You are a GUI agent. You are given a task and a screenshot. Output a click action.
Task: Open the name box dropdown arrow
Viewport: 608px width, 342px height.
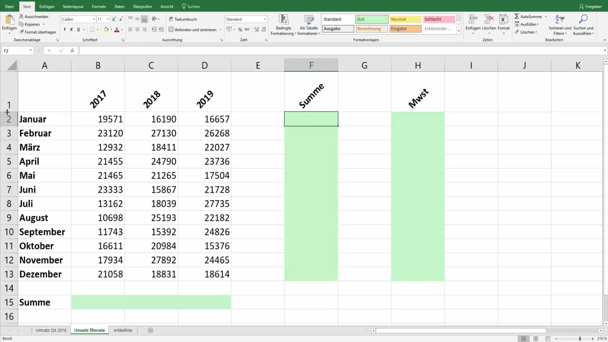pos(30,51)
